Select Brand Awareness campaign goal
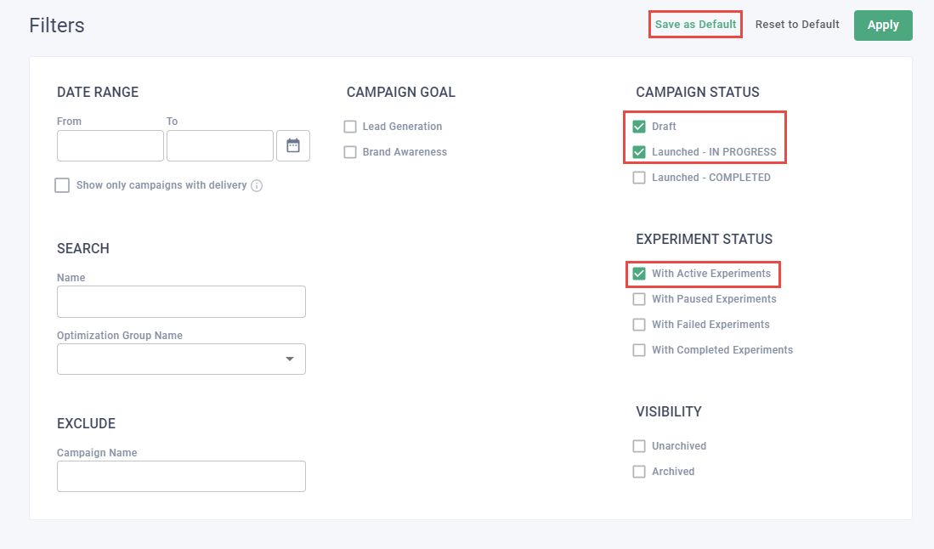 (x=350, y=152)
